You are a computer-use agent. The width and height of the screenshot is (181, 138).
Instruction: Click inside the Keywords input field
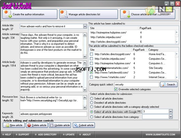53,114
